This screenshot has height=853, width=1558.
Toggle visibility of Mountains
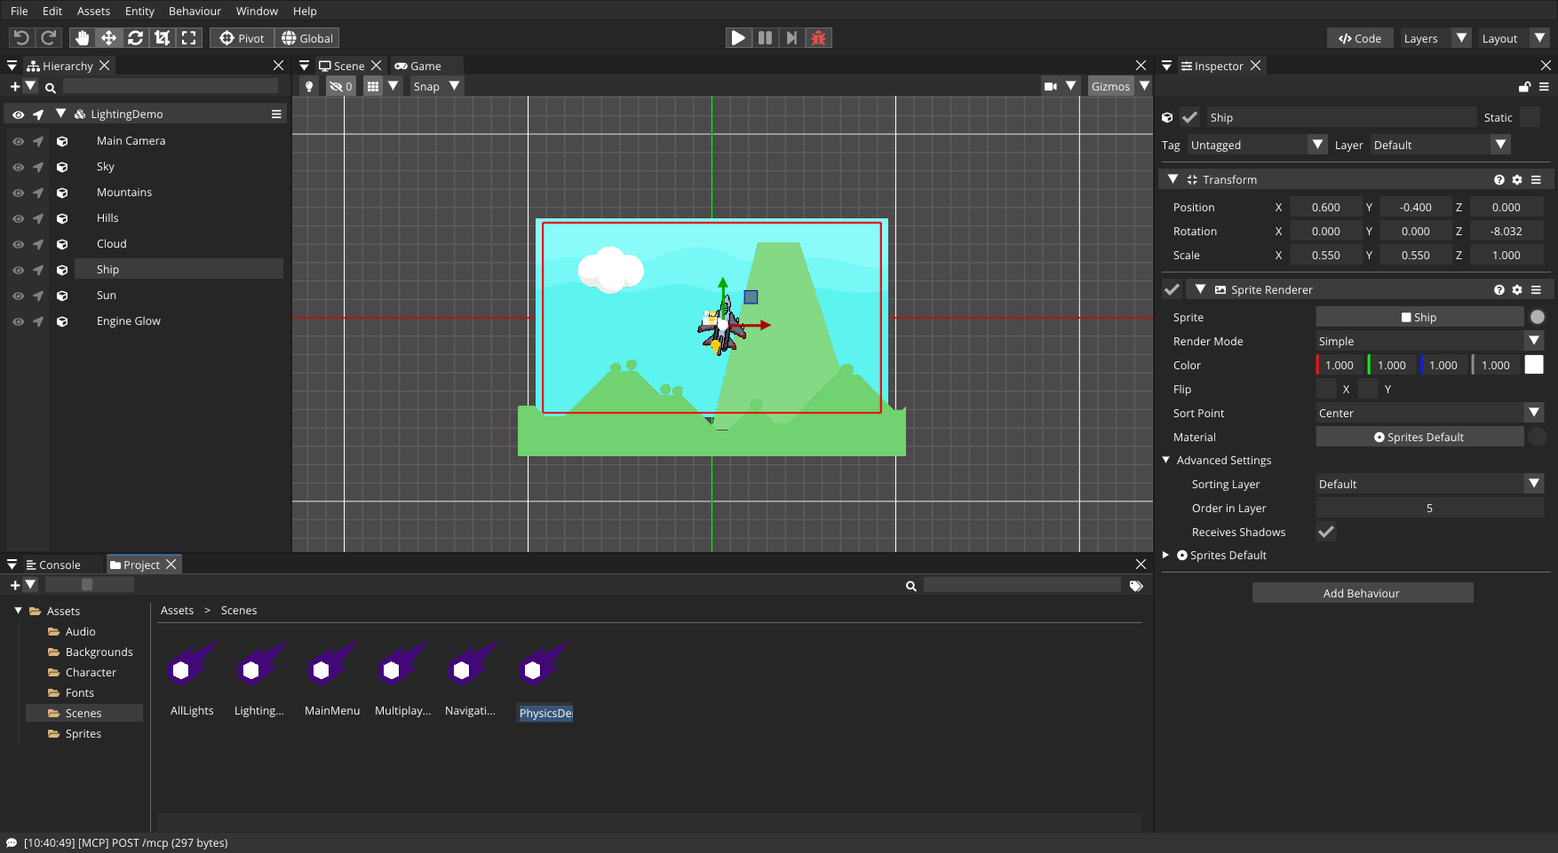pyautogui.click(x=18, y=192)
